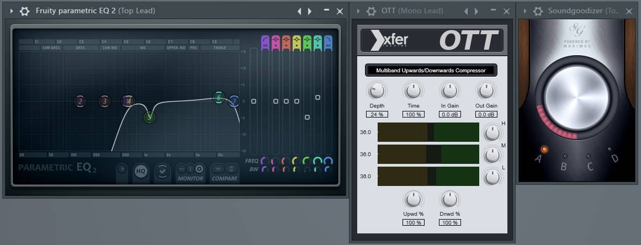Select Soundgoodizer preset D

coord(610,149)
